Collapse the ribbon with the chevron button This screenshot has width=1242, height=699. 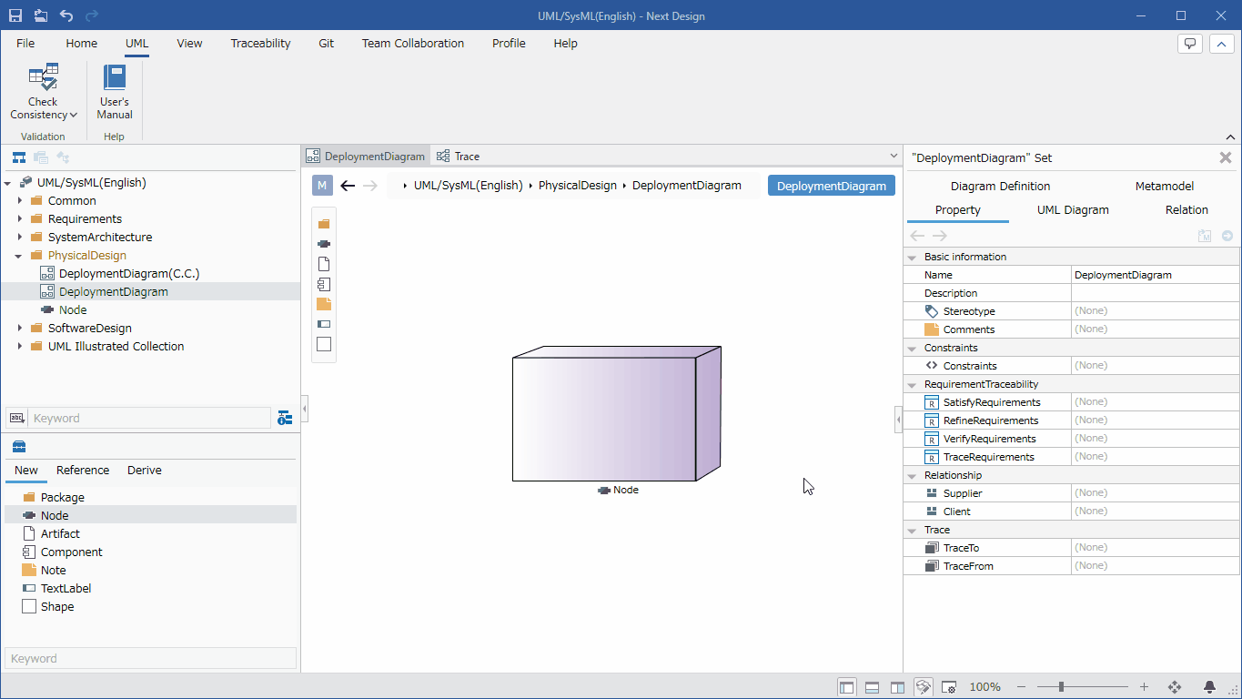pyautogui.click(x=1221, y=44)
